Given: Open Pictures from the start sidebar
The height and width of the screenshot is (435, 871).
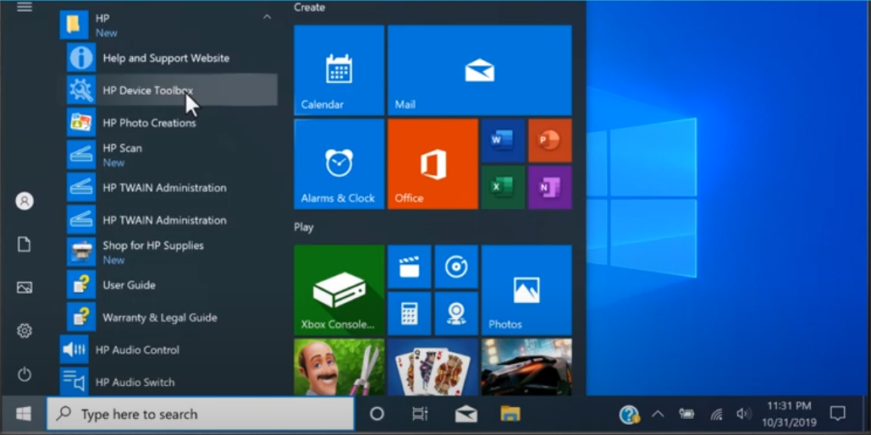Looking at the screenshot, I should click(25, 288).
